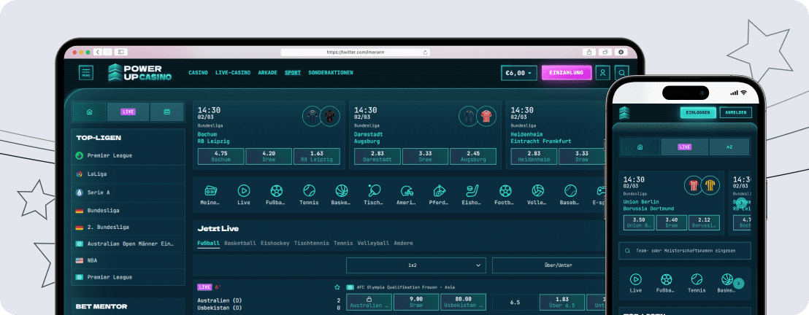Viewport: 809px width, 315px height.
Task: Click browser sidebar toggle icon
Action: tap(120, 52)
